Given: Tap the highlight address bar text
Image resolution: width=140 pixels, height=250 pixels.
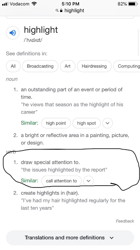Looking at the screenshot, I should pos(74,11).
